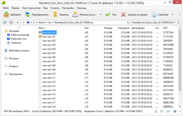Select file rare-rez1.r14
183x116 pixels.
pyautogui.click(x=49, y=90)
